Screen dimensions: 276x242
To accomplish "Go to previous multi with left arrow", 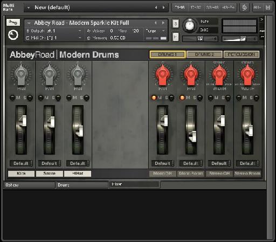I will tap(156, 8).
